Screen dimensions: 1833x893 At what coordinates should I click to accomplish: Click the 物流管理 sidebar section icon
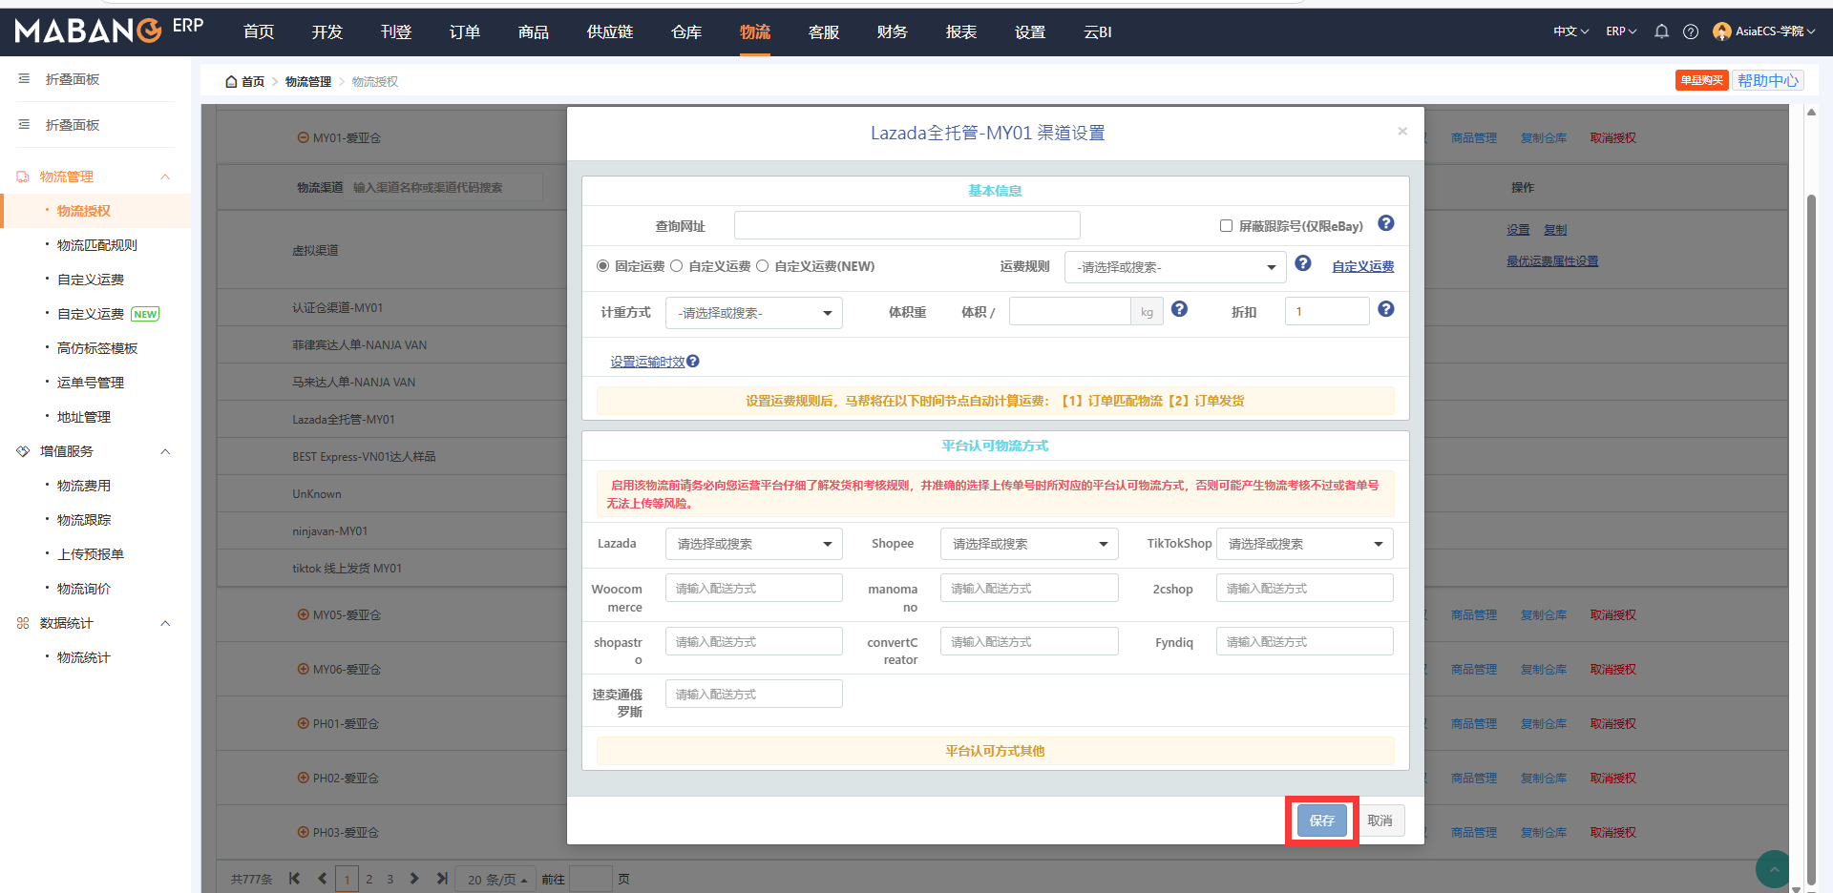(23, 177)
